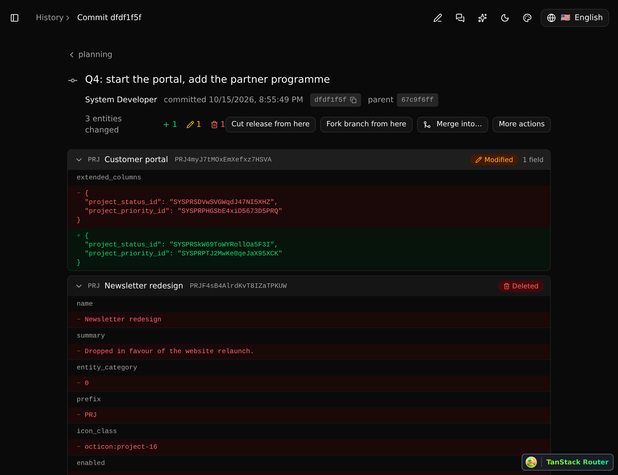The image size is (618, 475).
Task: Select entity ID PRJ4myJ7tMOxEmXefxz7HSVA
Action: tap(223, 160)
